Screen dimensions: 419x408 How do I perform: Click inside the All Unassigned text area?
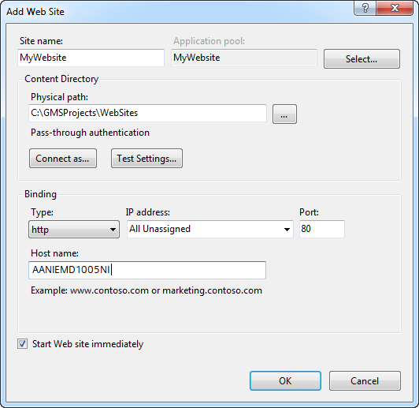click(205, 229)
